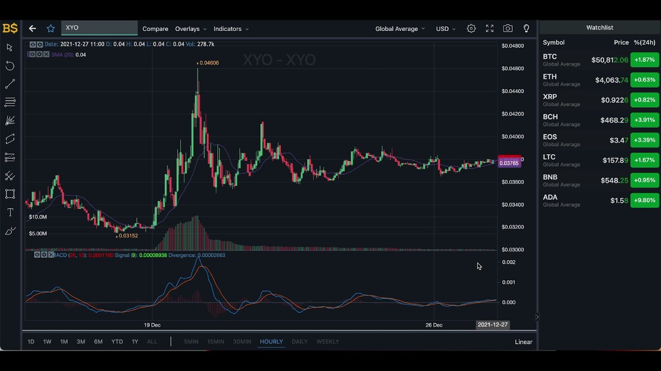Select the text annotation tool

(x=10, y=212)
